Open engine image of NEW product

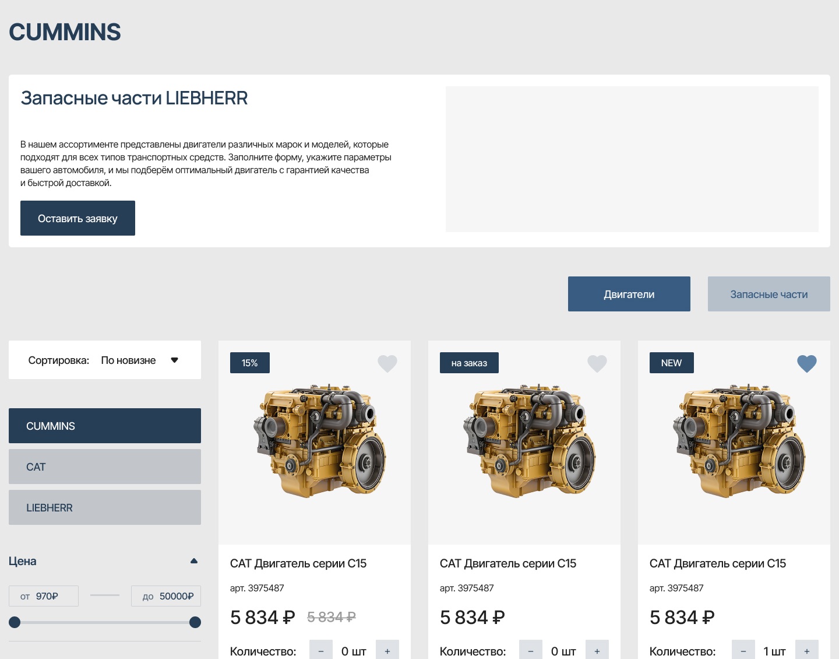739,441
